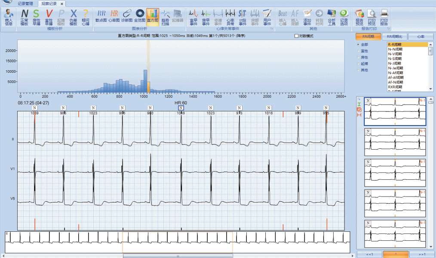436x258 pixels.
Task: Click the 心率 button
Action: click(421, 37)
